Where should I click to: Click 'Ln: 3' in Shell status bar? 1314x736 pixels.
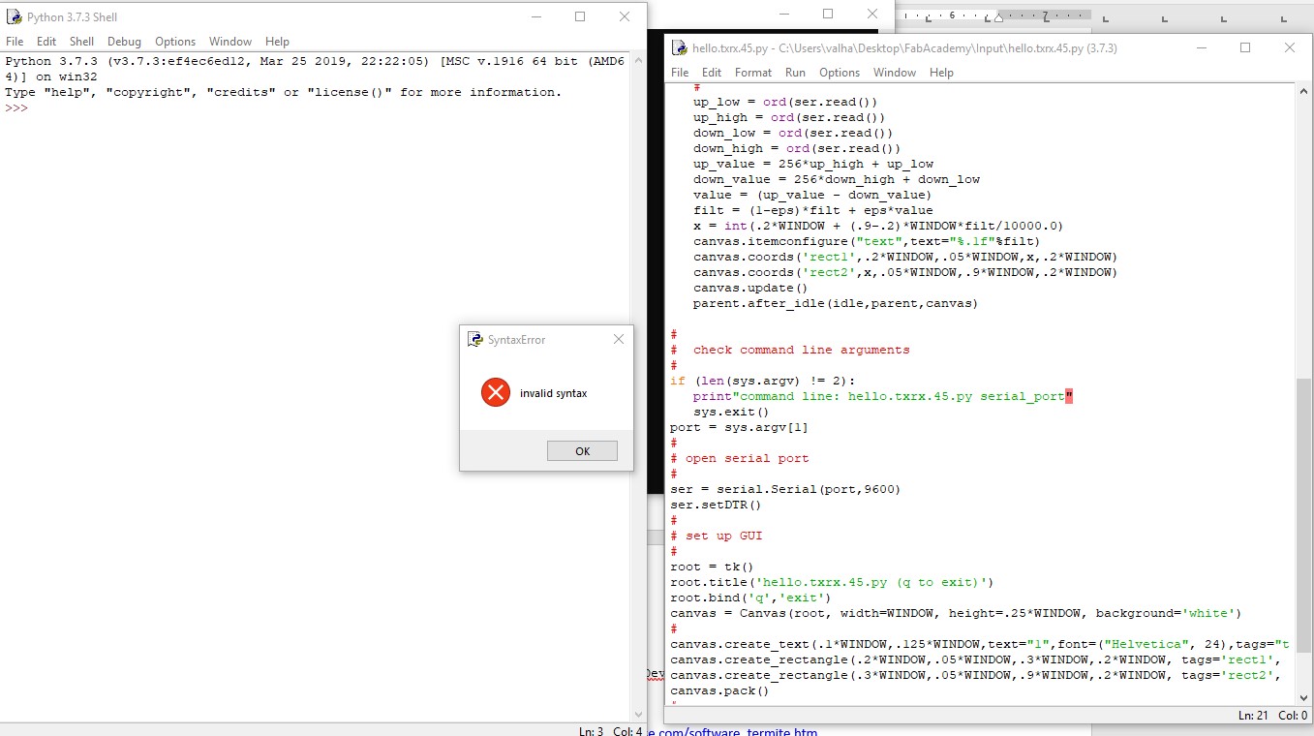592,731
